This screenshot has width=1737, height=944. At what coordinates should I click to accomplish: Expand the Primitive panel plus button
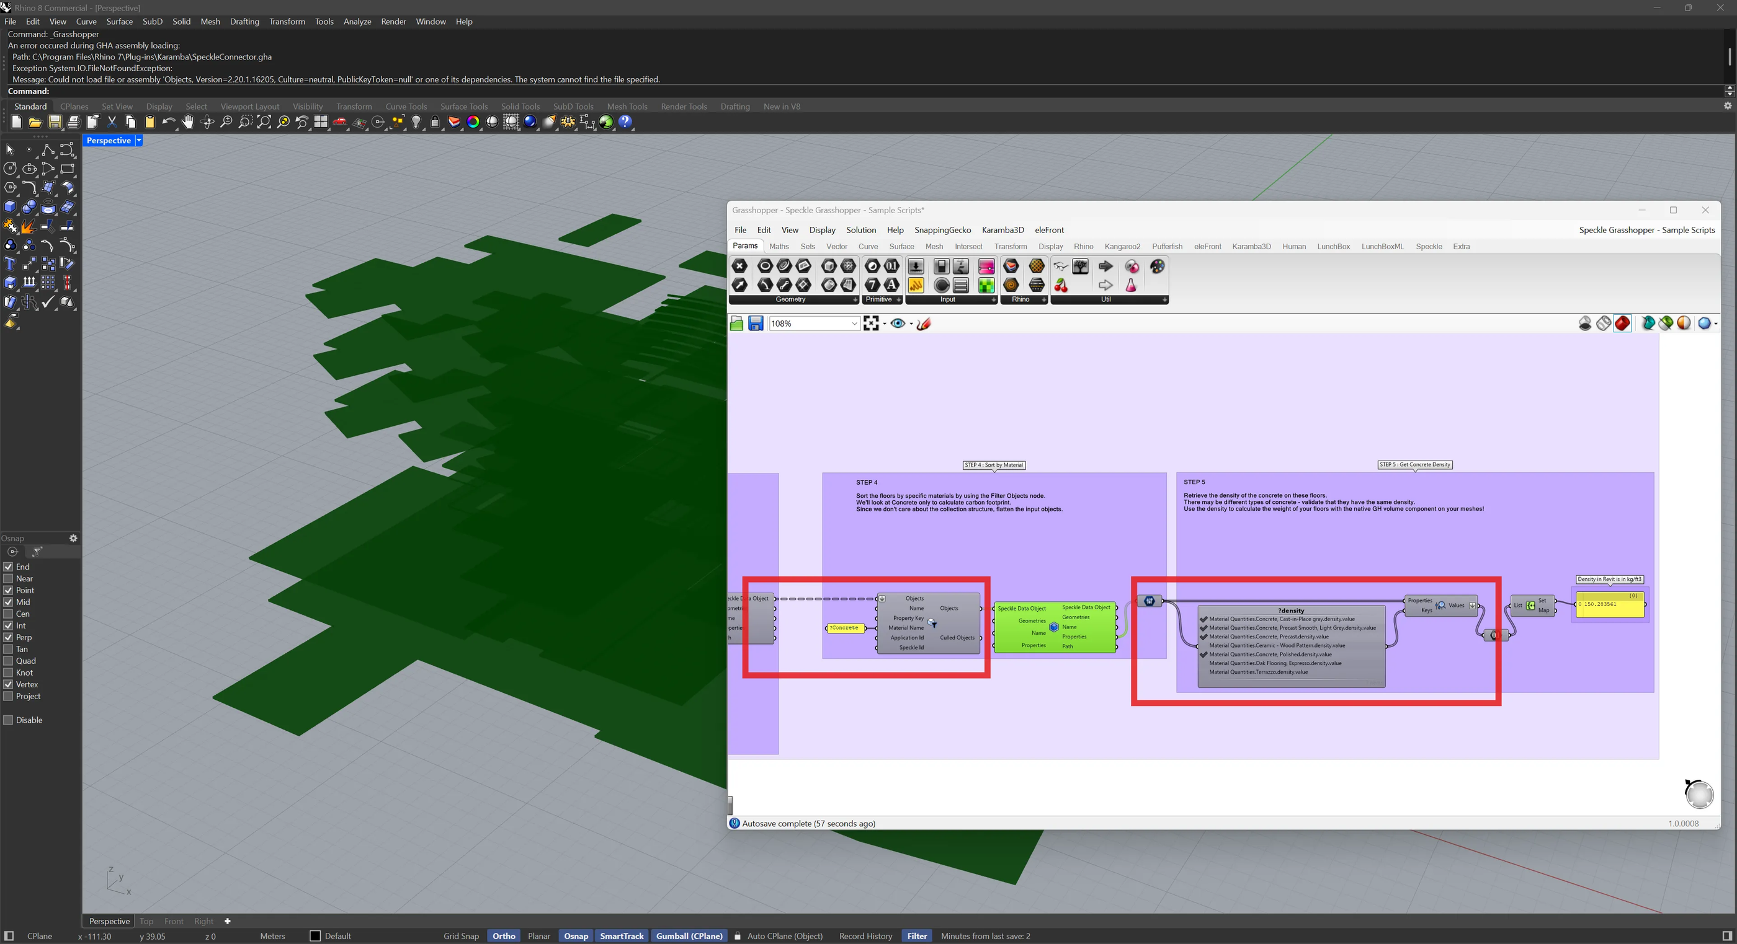pos(899,300)
